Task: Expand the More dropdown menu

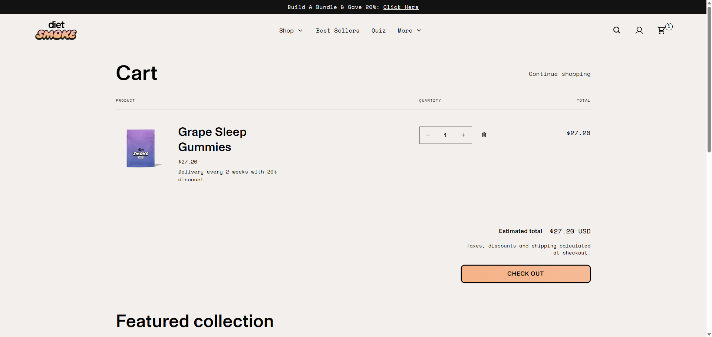Action: [409, 31]
